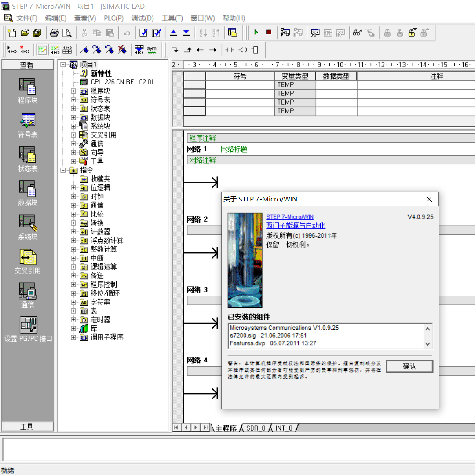Click the 工具 button at view bar bottom
The image size is (475, 475).
27,427
